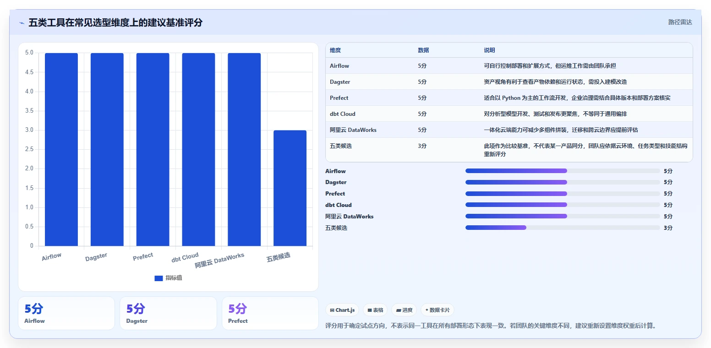
Task: Click the description starting 适合以 Python 为主
Action: coord(577,98)
